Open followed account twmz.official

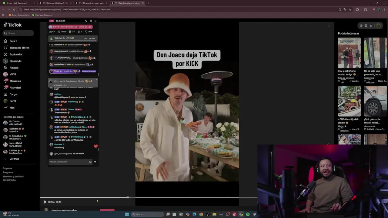pyautogui.click(x=13, y=144)
